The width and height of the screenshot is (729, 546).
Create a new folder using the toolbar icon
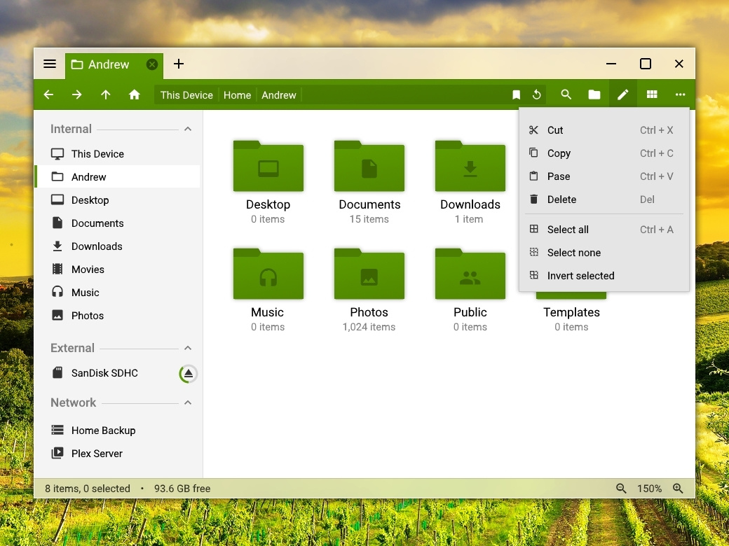point(594,94)
